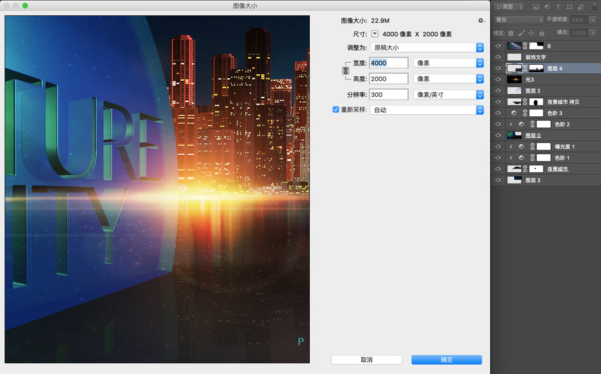This screenshot has width=601, height=374.
Task: Open the fill 填充 slider dropdown arrow
Action: click(593, 33)
